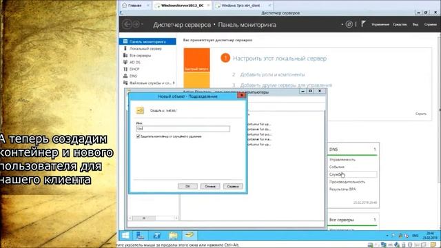The image size is (441, 248).
Task: Click Добавить роли и компоненты link
Action: [272, 74]
